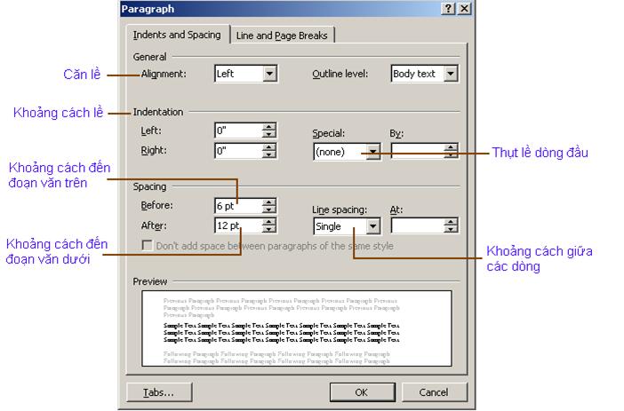Decrease Left indentation with down arrow
The image size is (624, 411).
point(269,134)
